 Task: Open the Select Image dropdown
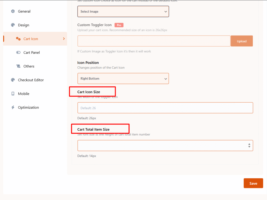click(123, 12)
